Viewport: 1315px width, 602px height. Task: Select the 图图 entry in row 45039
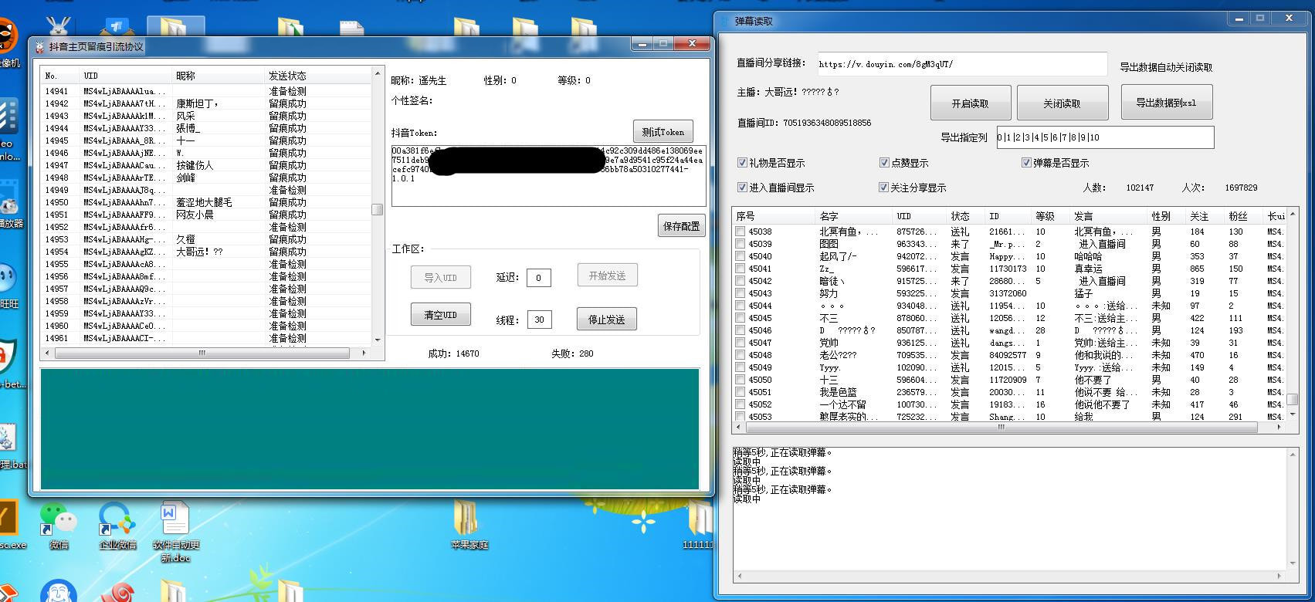click(x=829, y=244)
